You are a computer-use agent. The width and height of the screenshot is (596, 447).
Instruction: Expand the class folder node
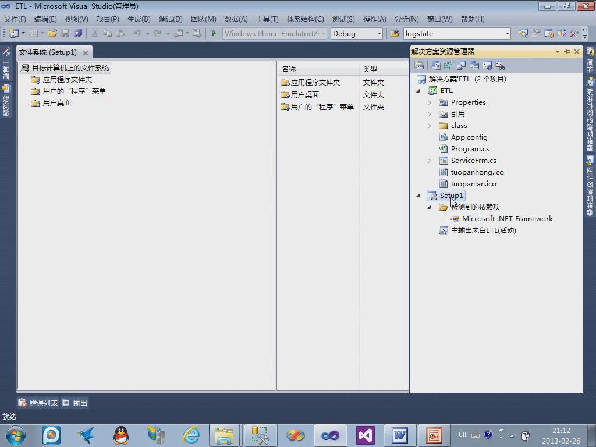click(429, 126)
